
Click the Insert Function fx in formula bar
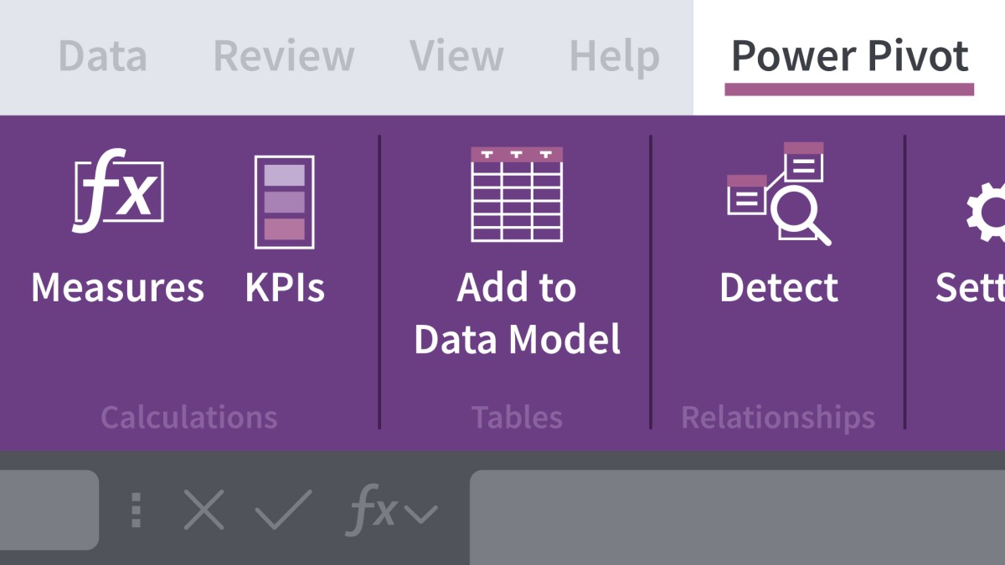[371, 510]
